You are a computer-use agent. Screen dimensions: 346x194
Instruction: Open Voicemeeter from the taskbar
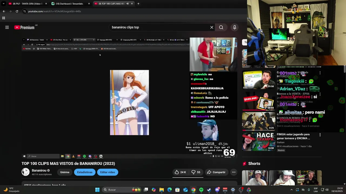click(x=225, y=190)
